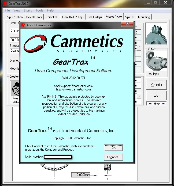Switch to the Belt Pulleys tab
Viewport: 174px width, 186px height.
pos(95,17)
